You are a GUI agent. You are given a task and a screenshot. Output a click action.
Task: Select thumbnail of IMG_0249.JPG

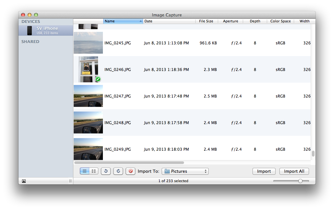88,149
